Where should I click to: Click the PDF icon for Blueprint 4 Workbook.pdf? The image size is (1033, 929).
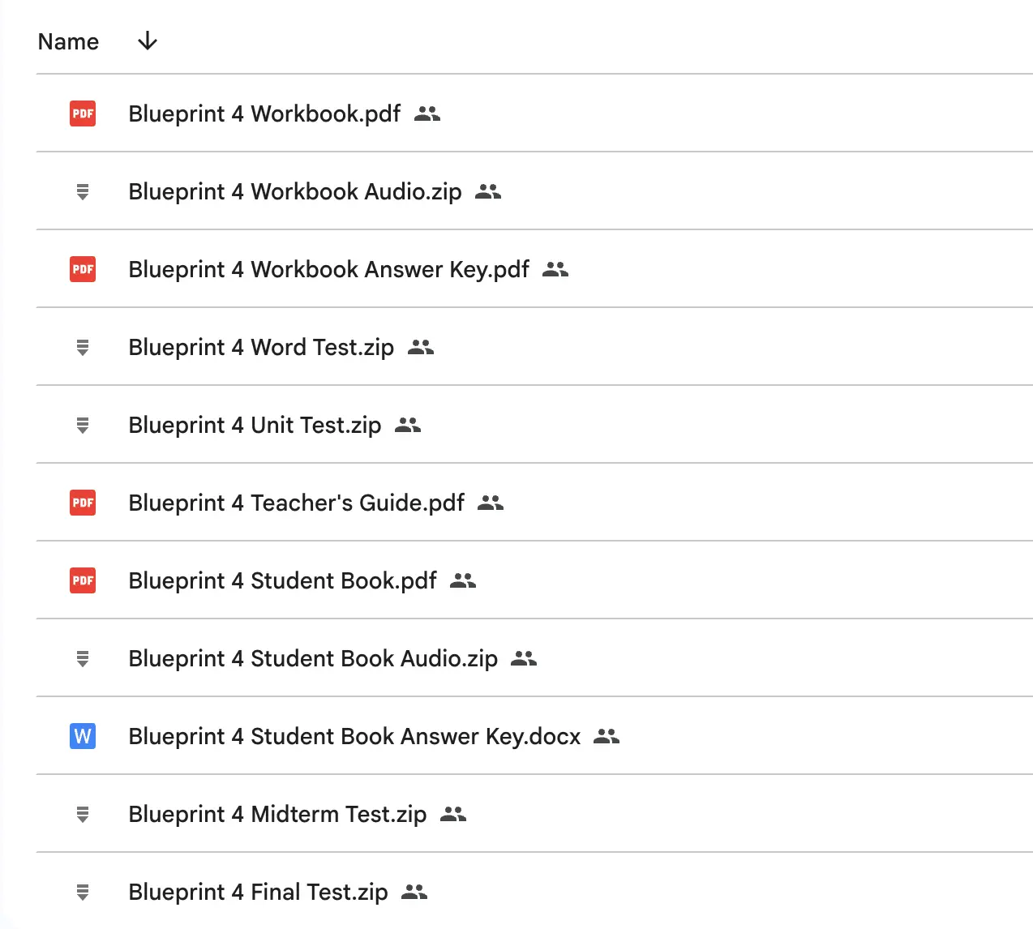pos(83,113)
